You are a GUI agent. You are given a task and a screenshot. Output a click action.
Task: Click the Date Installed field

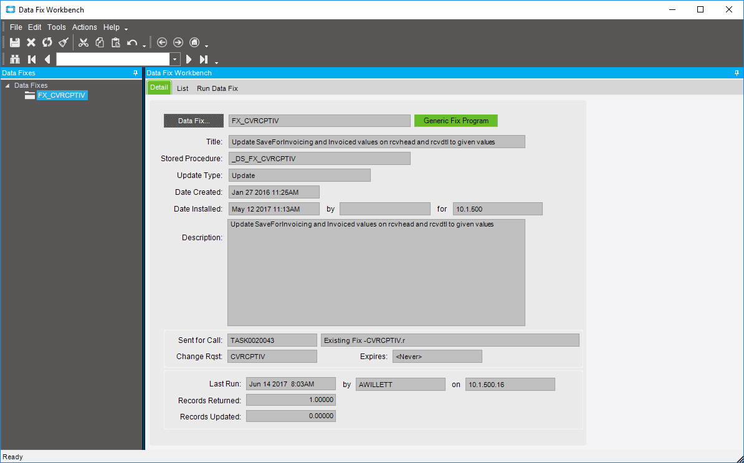[274, 209]
